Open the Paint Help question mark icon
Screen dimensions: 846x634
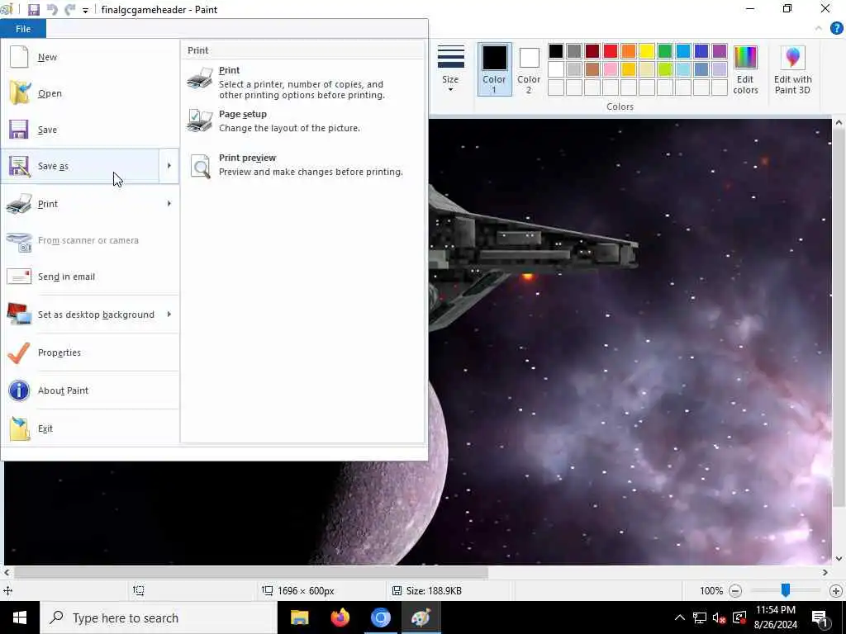point(836,28)
